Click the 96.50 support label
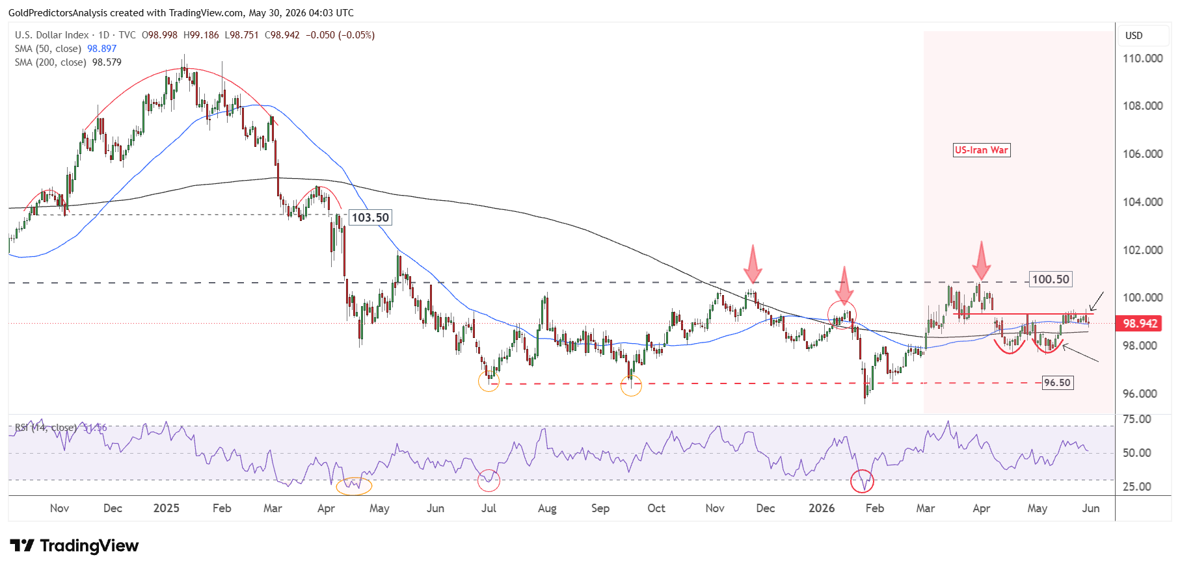The height and width of the screenshot is (570, 1180). click(x=1057, y=383)
